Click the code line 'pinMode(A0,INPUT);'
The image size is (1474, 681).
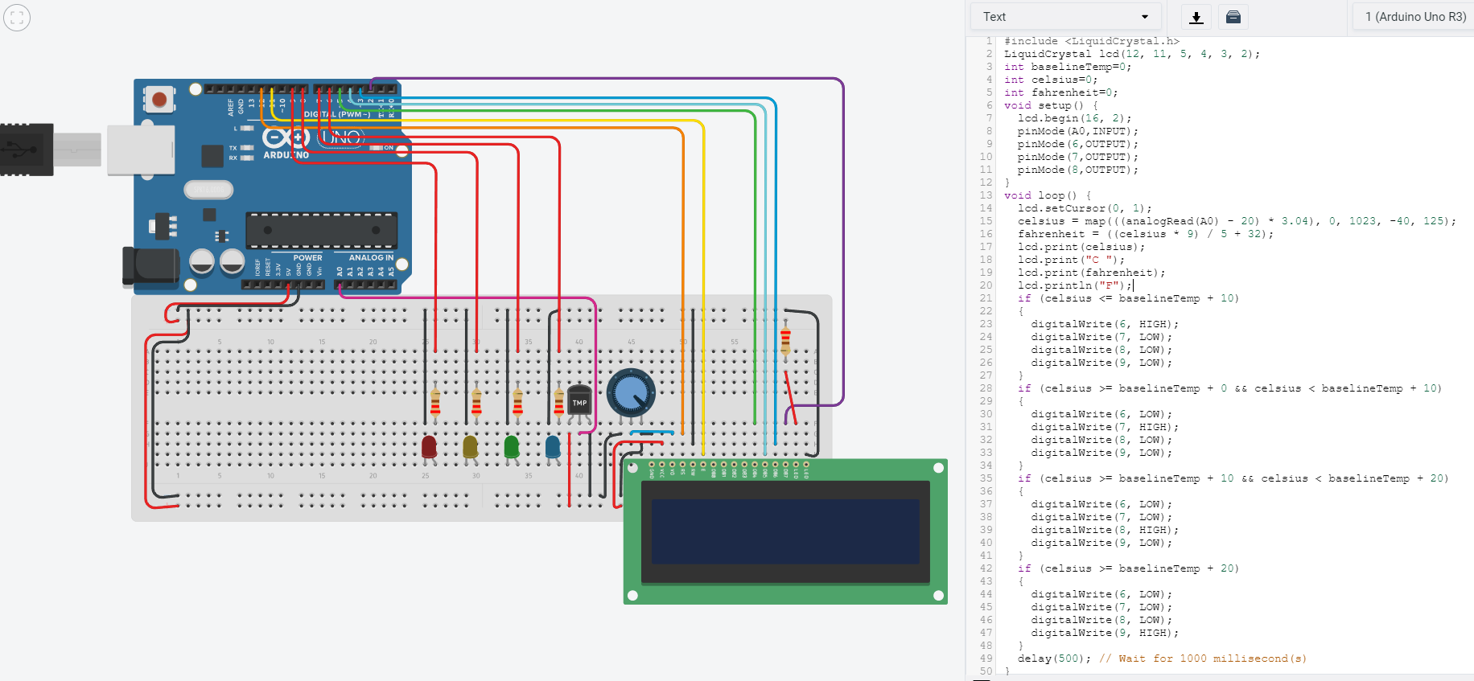pos(1077,131)
